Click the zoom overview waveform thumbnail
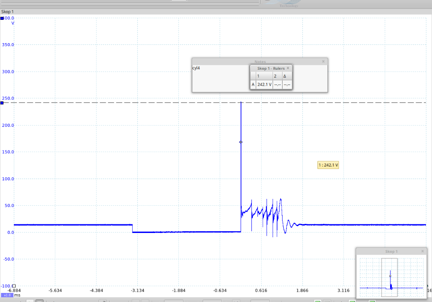The width and height of the screenshot is (432, 302). coord(389,276)
